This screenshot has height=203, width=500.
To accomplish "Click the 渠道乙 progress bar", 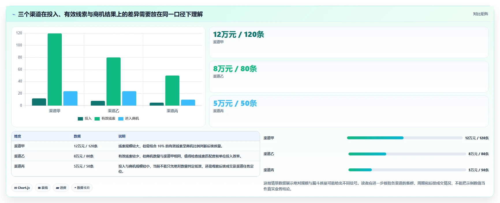I will [407, 154].
